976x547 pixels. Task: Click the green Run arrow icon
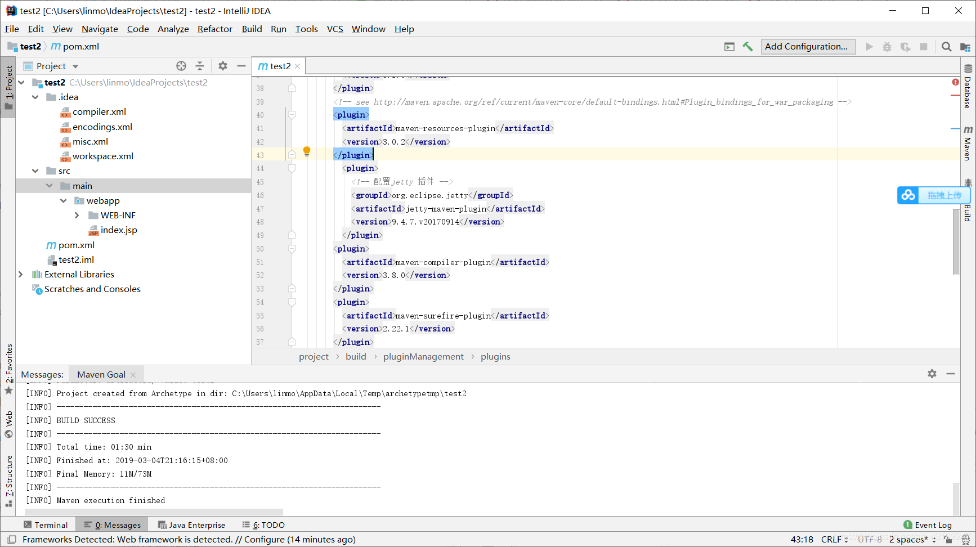click(869, 47)
